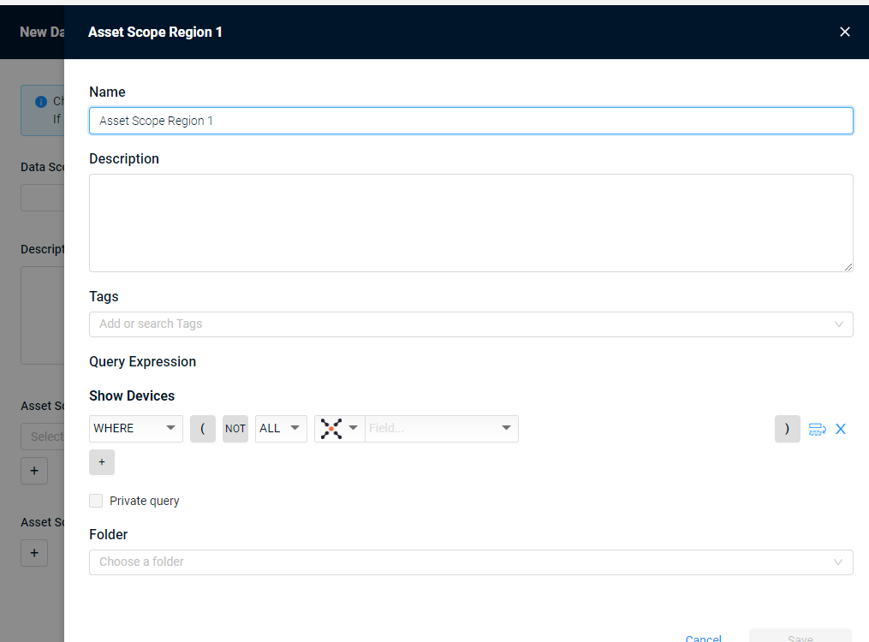869x642 pixels.
Task: Open the WHERE operator dropdown
Action: coord(136,428)
